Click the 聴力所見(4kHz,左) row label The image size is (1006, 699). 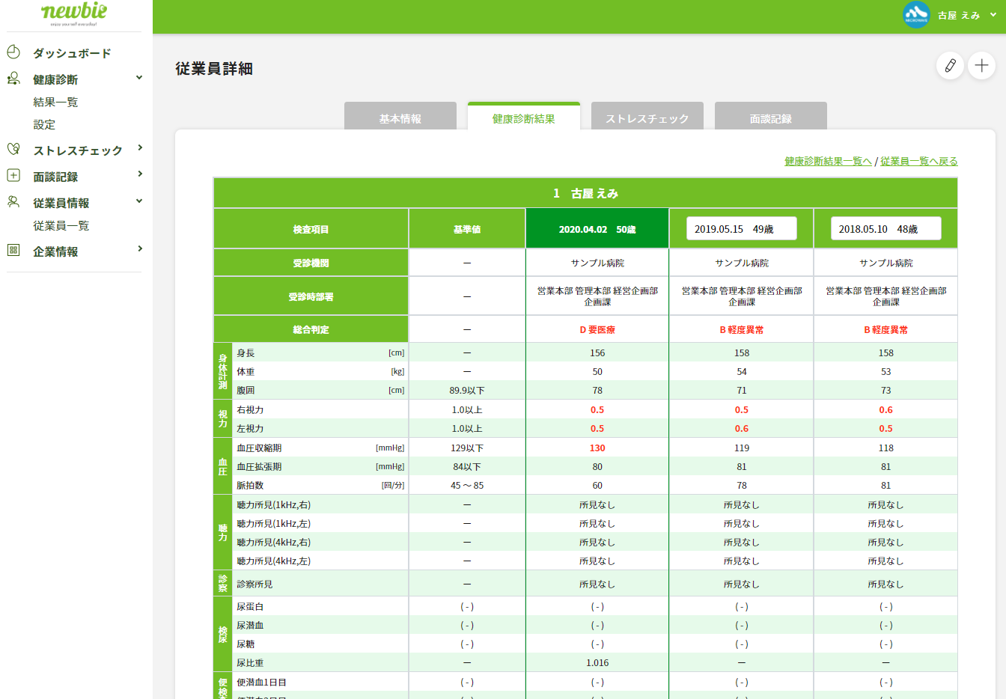(273, 561)
